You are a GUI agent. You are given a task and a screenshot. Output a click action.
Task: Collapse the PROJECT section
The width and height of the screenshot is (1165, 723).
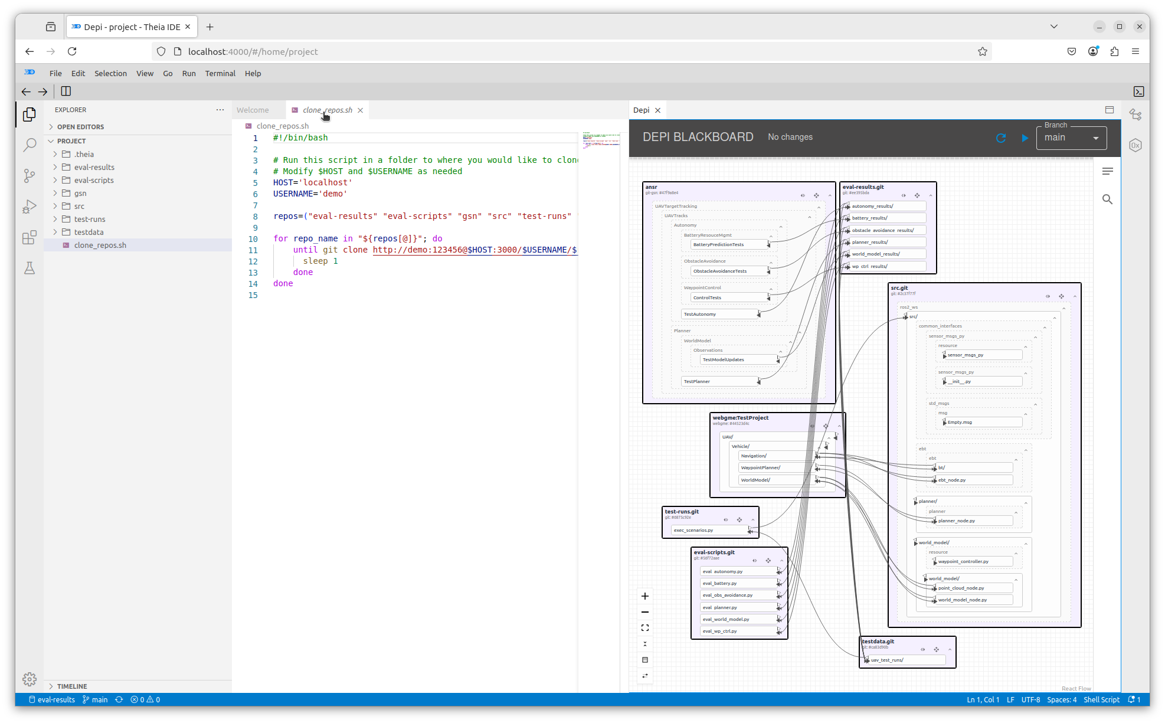pos(71,141)
